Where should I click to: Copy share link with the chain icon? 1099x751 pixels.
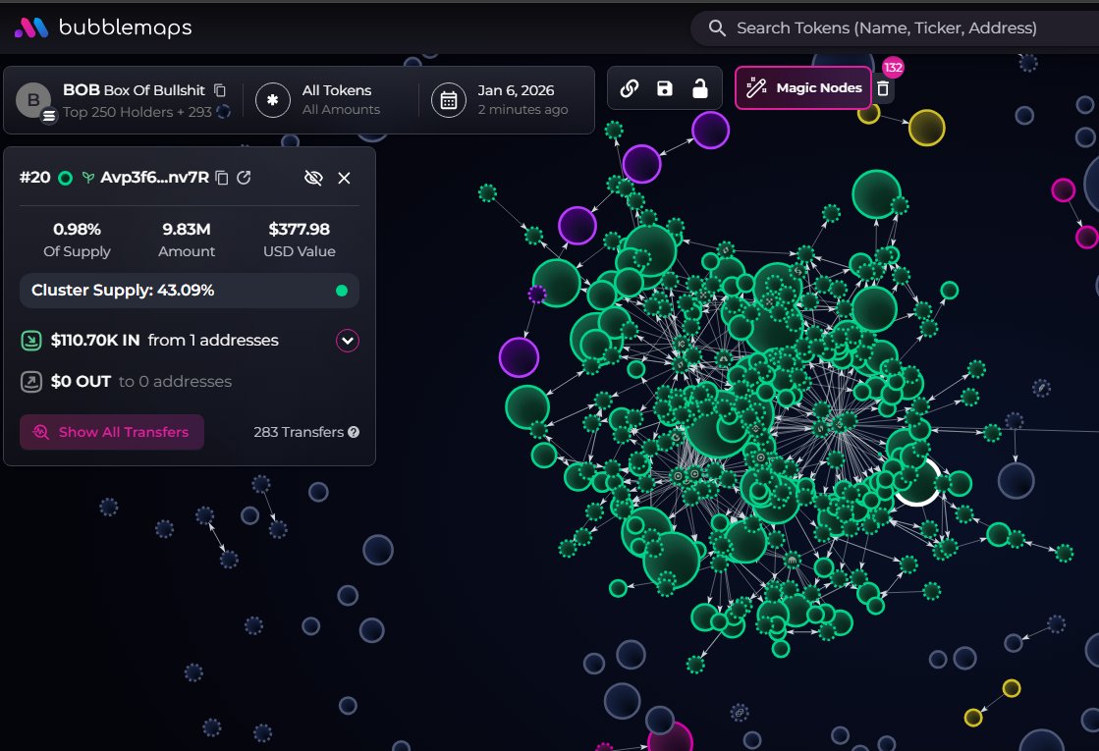630,88
